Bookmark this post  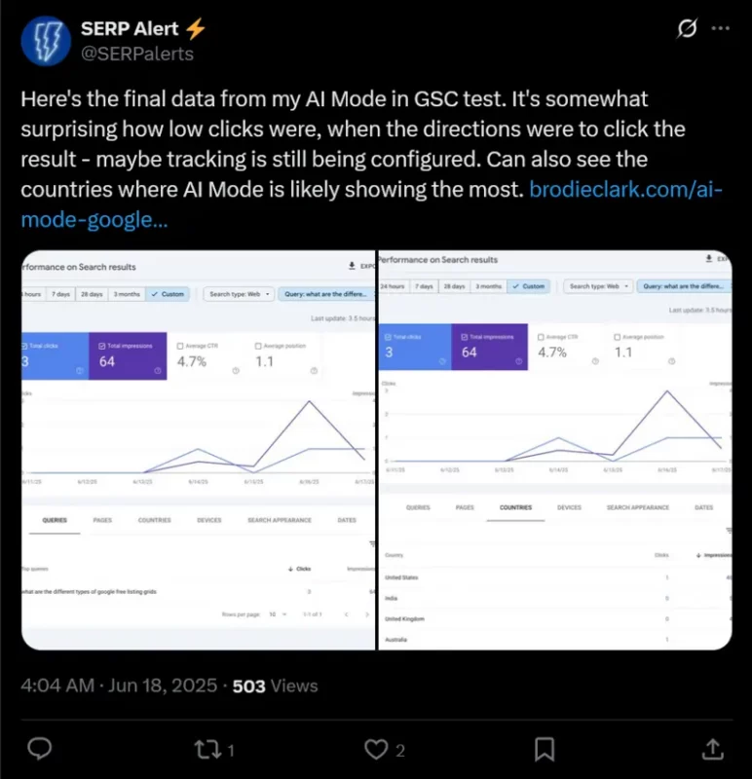545,749
